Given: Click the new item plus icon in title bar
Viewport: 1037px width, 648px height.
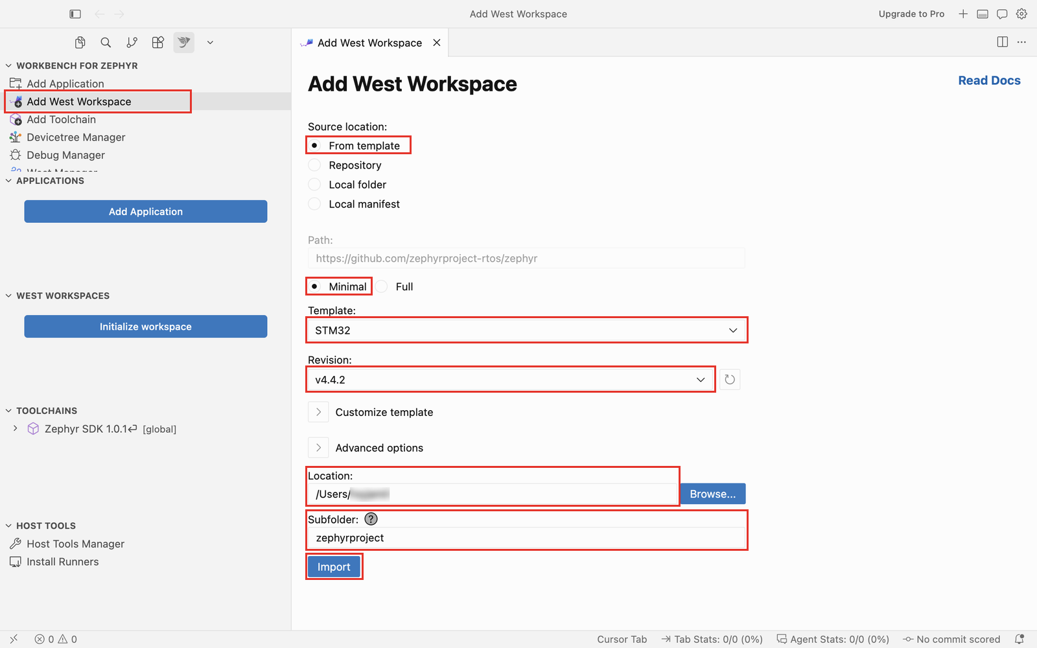Looking at the screenshot, I should [963, 14].
